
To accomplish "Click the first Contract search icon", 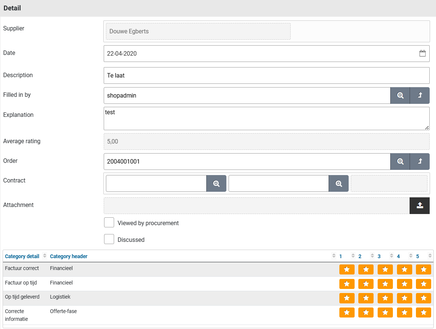I will point(216,183).
